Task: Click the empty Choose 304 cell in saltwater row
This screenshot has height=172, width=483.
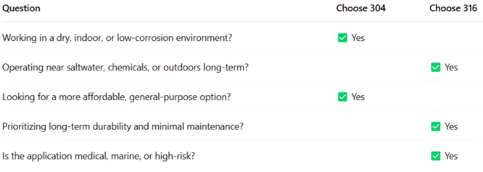Action: pos(361,67)
